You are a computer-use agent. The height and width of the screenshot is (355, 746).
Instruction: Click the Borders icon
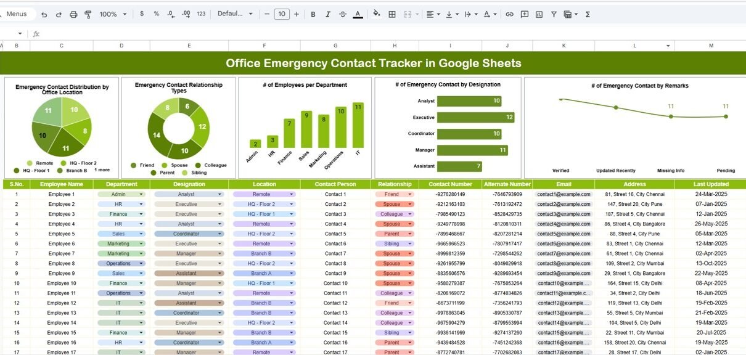[x=391, y=14]
